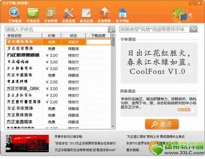Select the 方正准圆简体 font row

coord(59,122)
